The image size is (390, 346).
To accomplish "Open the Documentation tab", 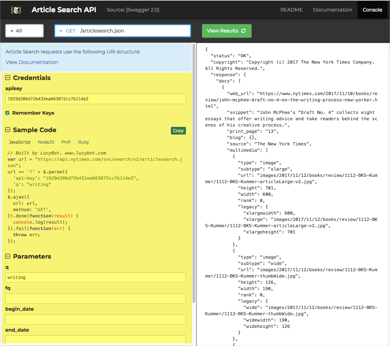I will tap(332, 10).
